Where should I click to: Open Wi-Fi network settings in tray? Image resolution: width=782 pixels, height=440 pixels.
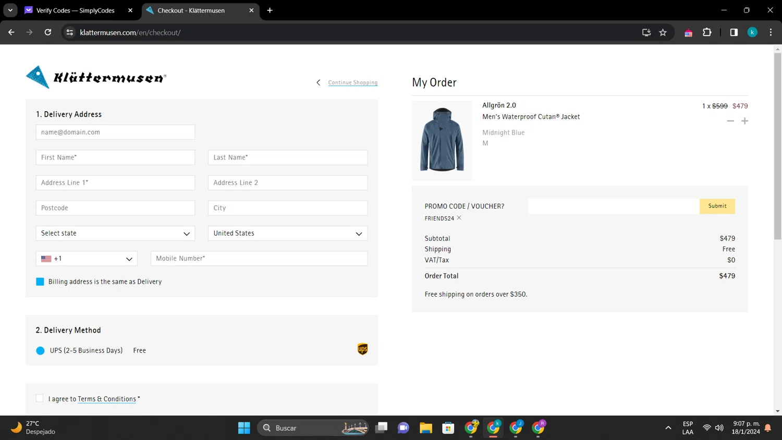706,428
